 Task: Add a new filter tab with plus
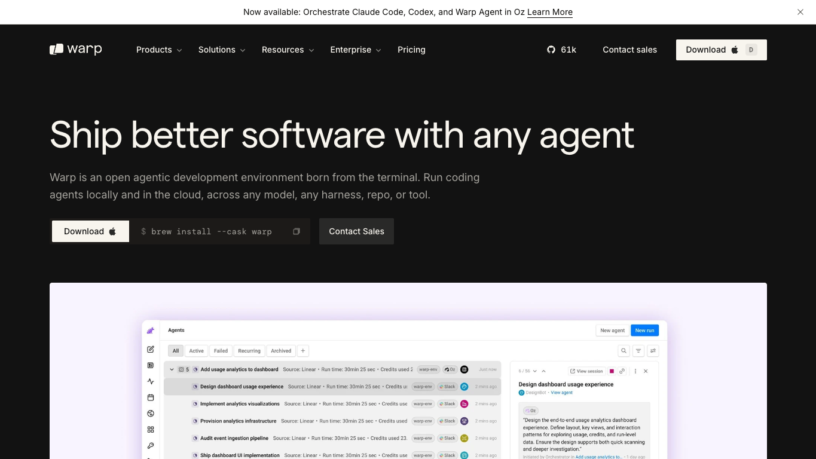coord(303,351)
